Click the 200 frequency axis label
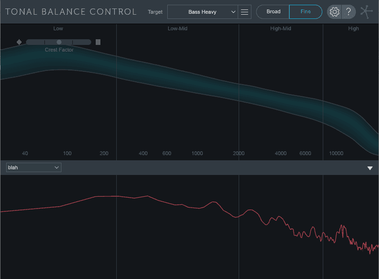This screenshot has width=379, height=279. click(x=104, y=153)
